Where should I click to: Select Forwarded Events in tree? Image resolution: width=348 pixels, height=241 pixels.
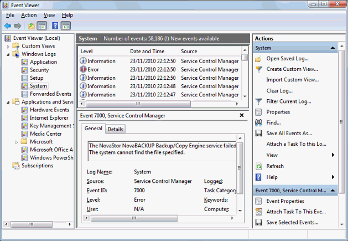click(x=50, y=94)
